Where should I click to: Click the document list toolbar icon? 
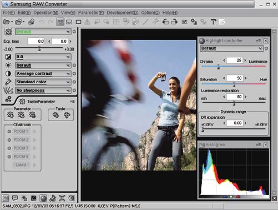tap(222, 22)
